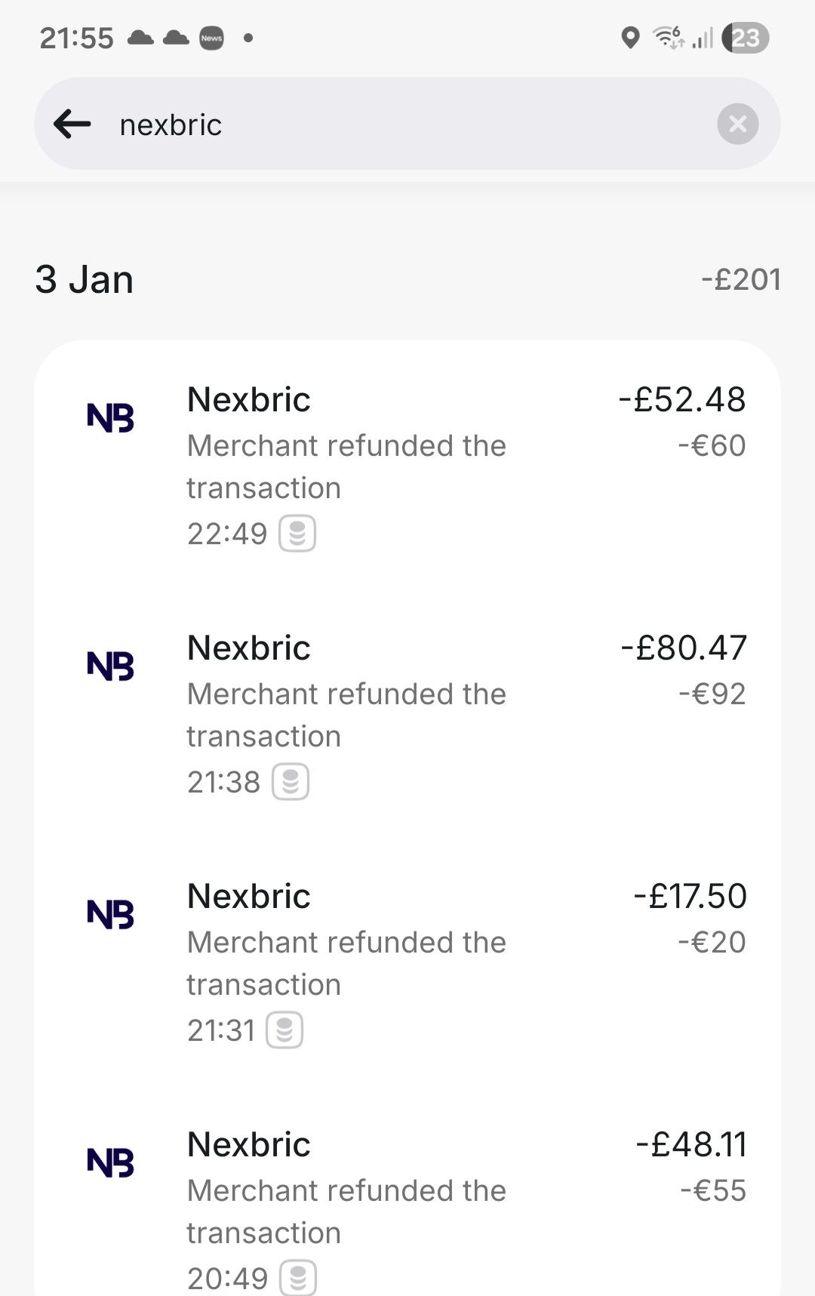The image size is (815, 1296).
Task: Tap Nexbric logo of the 20:49 transaction
Action: [x=110, y=1162]
